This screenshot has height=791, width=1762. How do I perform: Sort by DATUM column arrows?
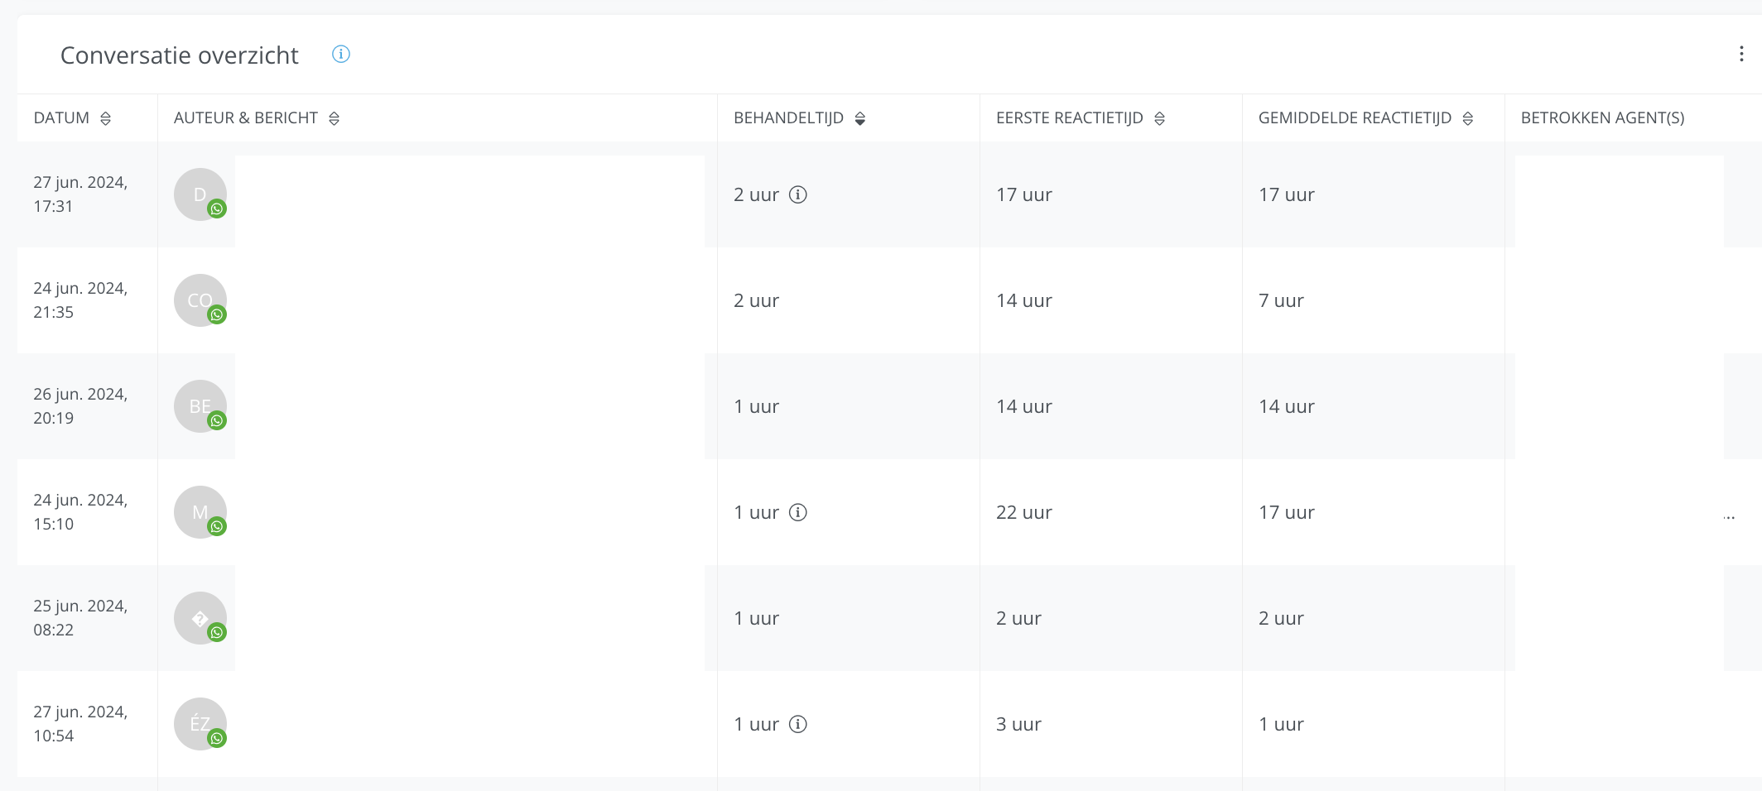(x=105, y=118)
